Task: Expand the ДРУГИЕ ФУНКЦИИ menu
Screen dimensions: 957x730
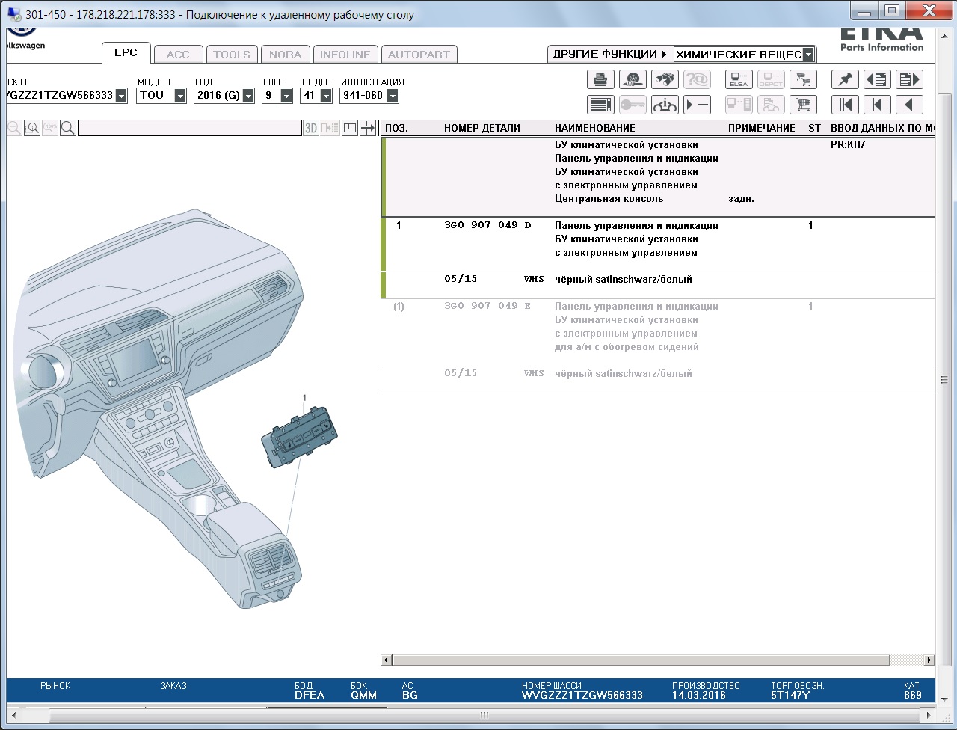Action: 609,54
